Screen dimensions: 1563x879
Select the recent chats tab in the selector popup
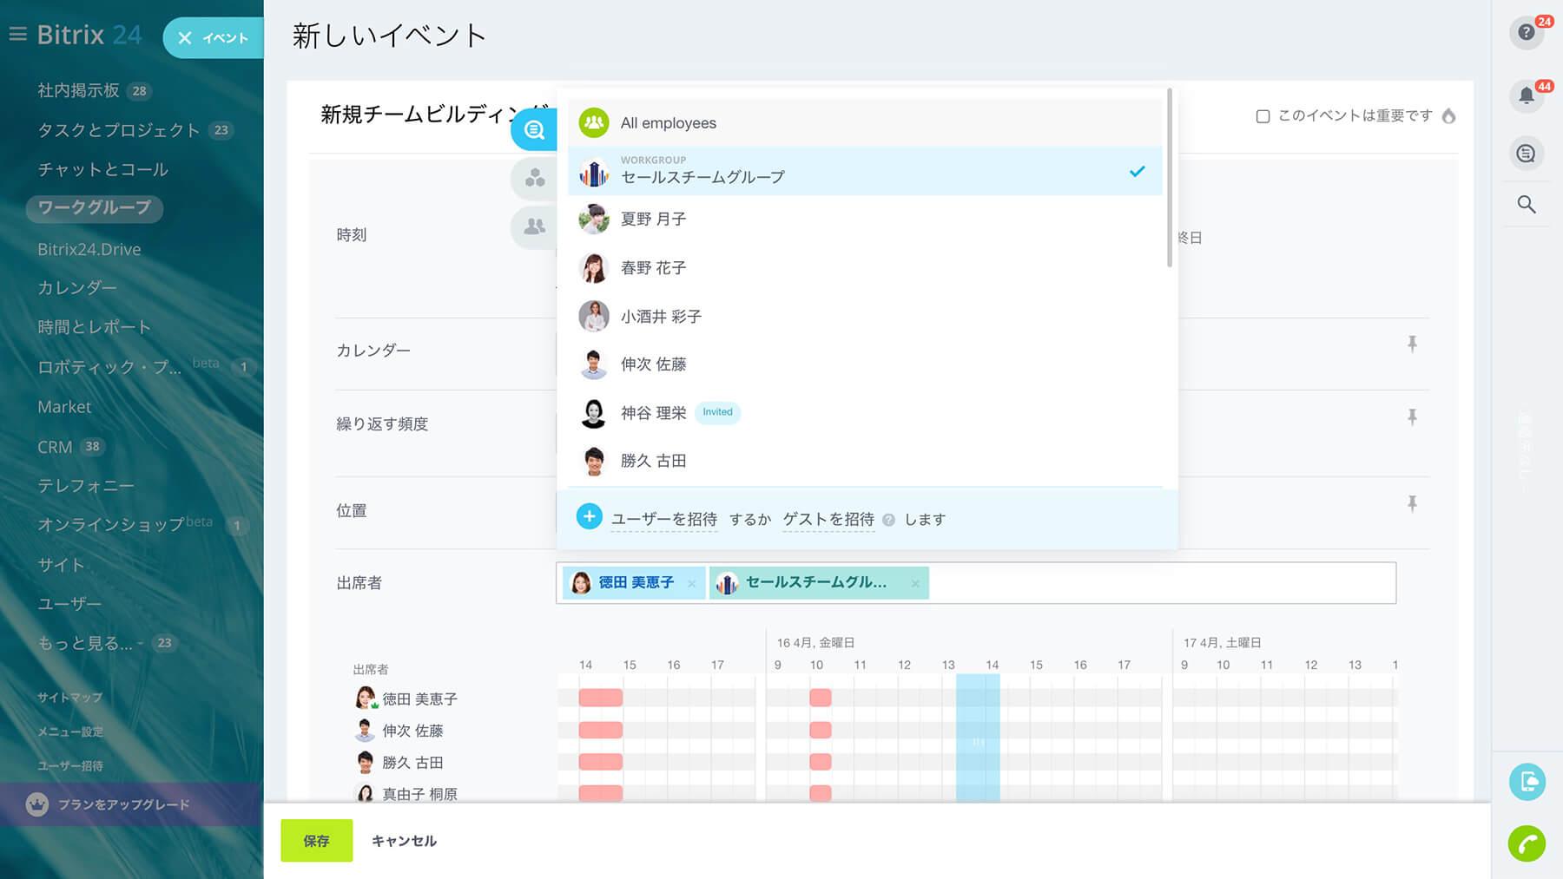pos(534,130)
